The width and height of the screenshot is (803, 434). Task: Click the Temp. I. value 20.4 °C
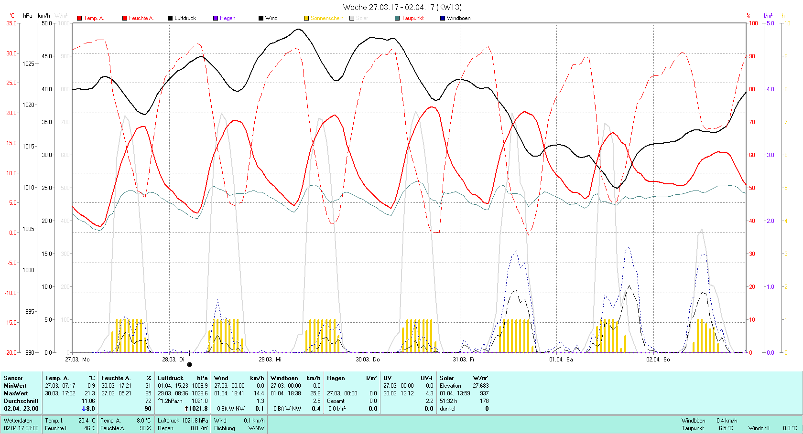click(x=87, y=421)
